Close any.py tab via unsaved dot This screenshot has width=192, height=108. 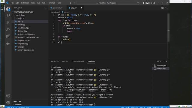(x=82, y=8)
